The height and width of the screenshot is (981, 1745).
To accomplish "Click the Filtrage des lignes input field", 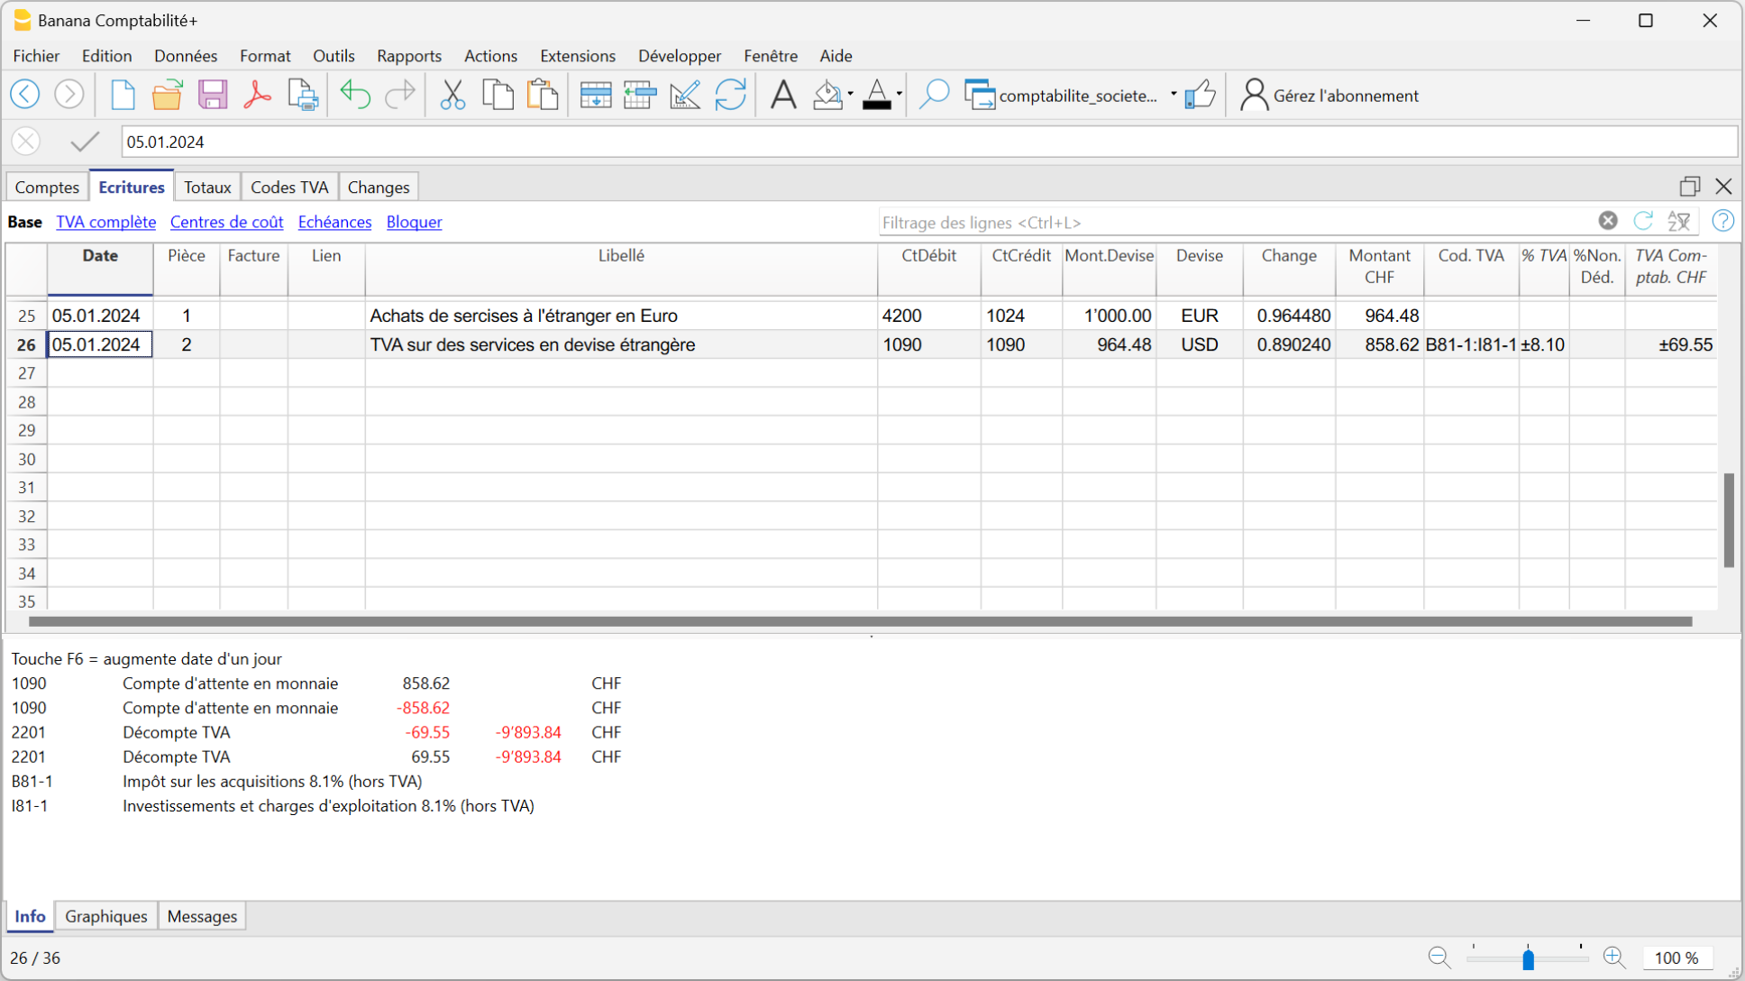I will point(1235,223).
